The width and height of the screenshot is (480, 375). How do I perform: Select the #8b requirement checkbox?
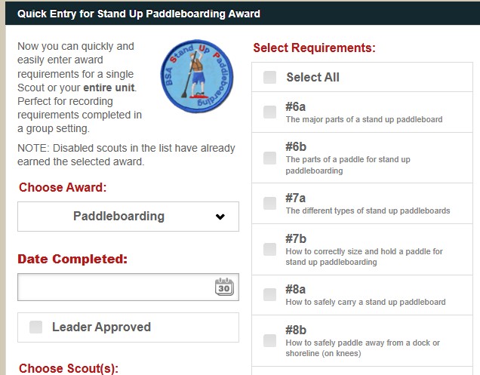click(269, 341)
